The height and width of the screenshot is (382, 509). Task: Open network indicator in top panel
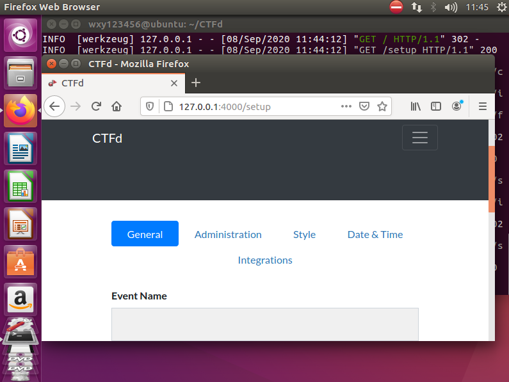[x=417, y=7]
